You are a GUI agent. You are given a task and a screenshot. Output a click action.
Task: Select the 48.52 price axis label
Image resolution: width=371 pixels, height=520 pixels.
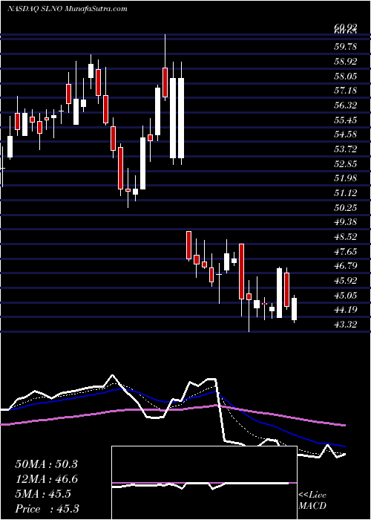[x=346, y=237]
